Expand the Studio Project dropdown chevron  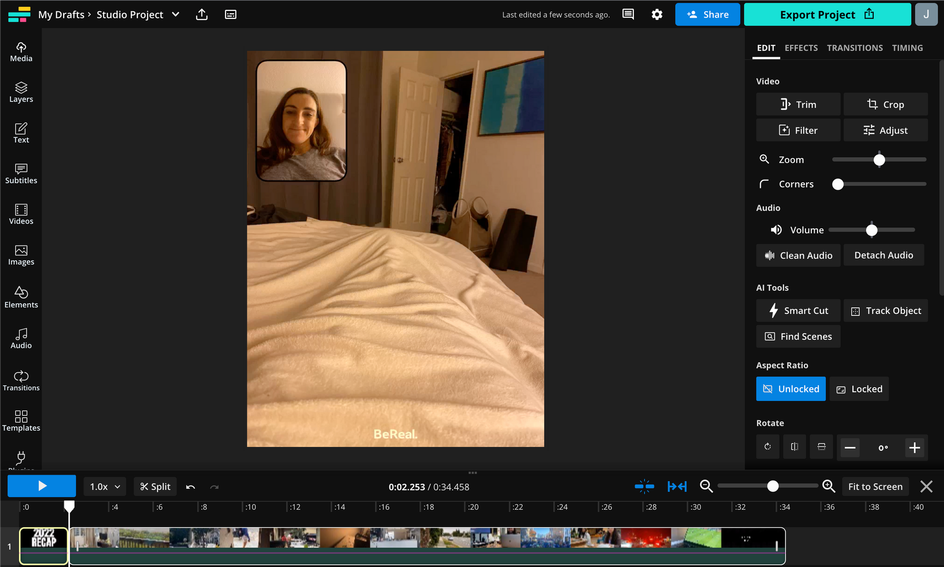tap(176, 14)
